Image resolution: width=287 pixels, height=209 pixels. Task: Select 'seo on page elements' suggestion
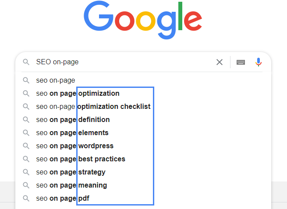tap(72, 133)
